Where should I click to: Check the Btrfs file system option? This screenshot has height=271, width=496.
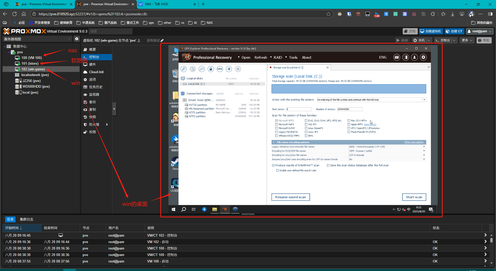[306, 136]
